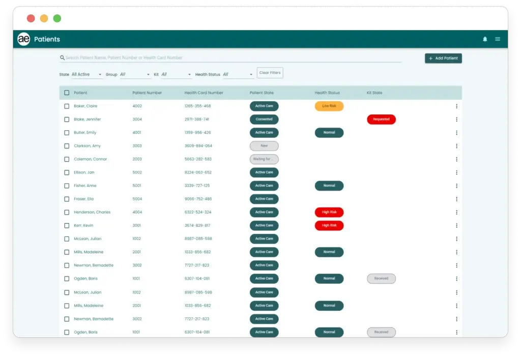Viewport: 521px width, 357px height.
Task: Open three-dot menu for Blake, Jennifer
Action: (456, 120)
